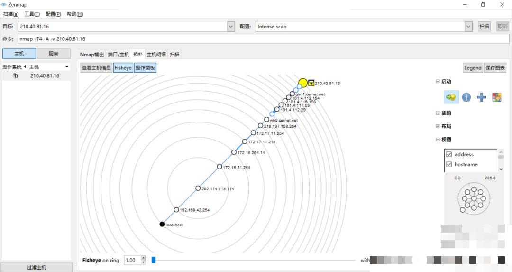Click the 192.168.42.254 node circle
This screenshot has height=272, width=512.
click(x=176, y=210)
